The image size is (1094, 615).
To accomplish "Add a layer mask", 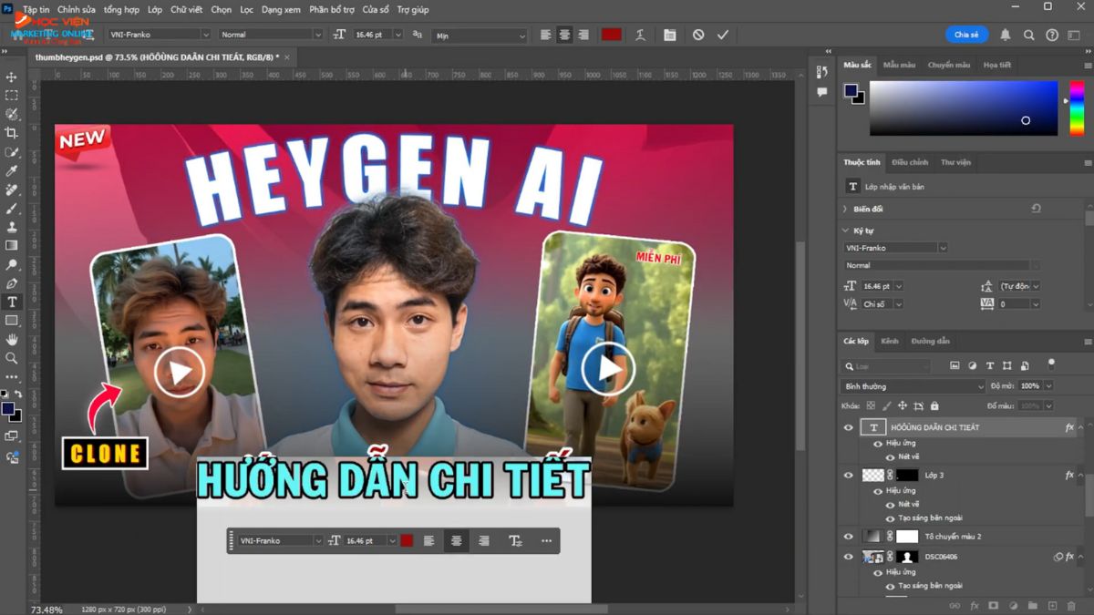I will tap(994, 605).
